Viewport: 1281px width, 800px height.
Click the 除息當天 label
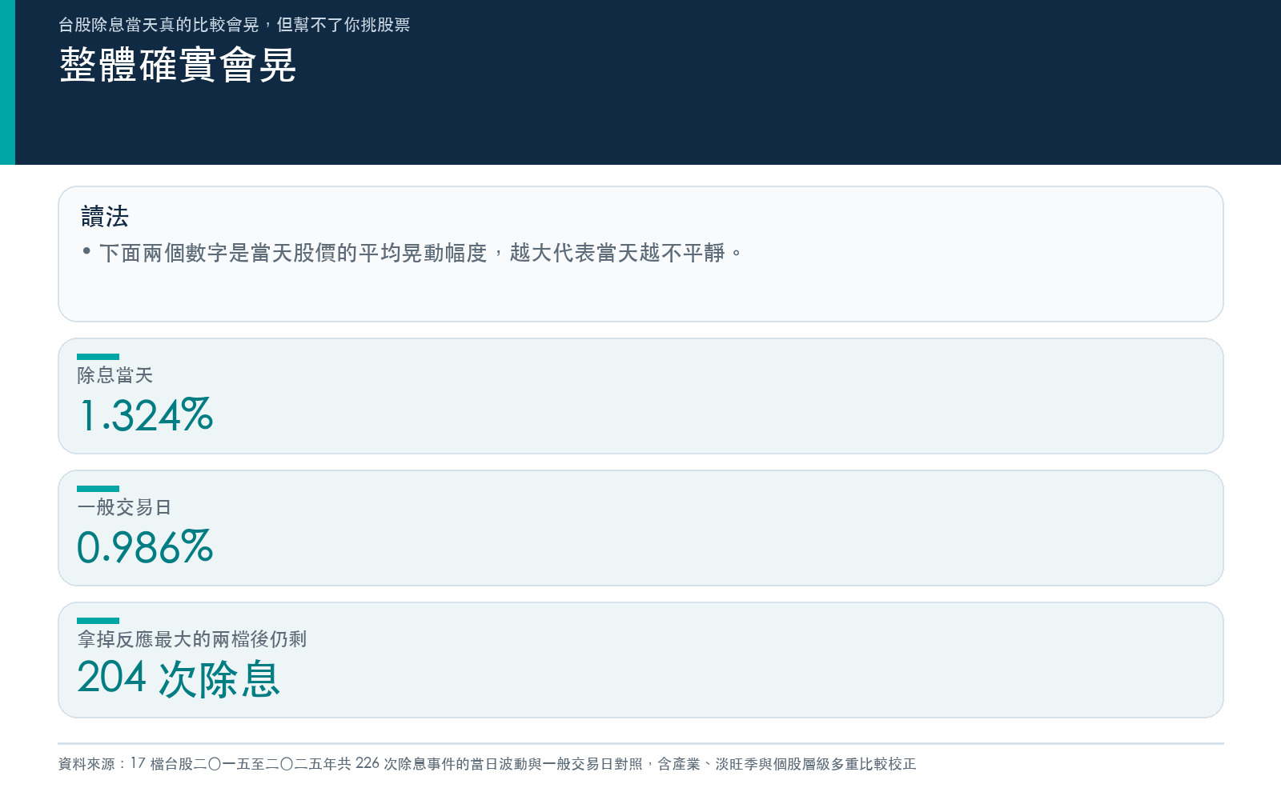click(115, 375)
